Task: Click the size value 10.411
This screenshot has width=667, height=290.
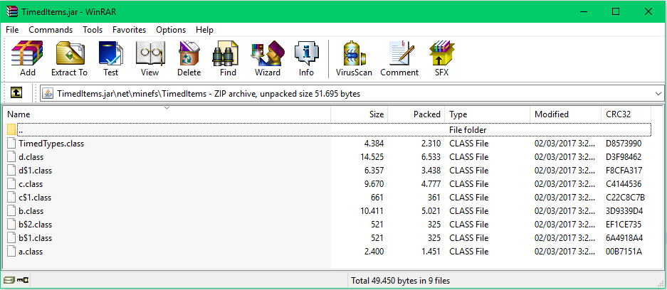Action: point(372,211)
